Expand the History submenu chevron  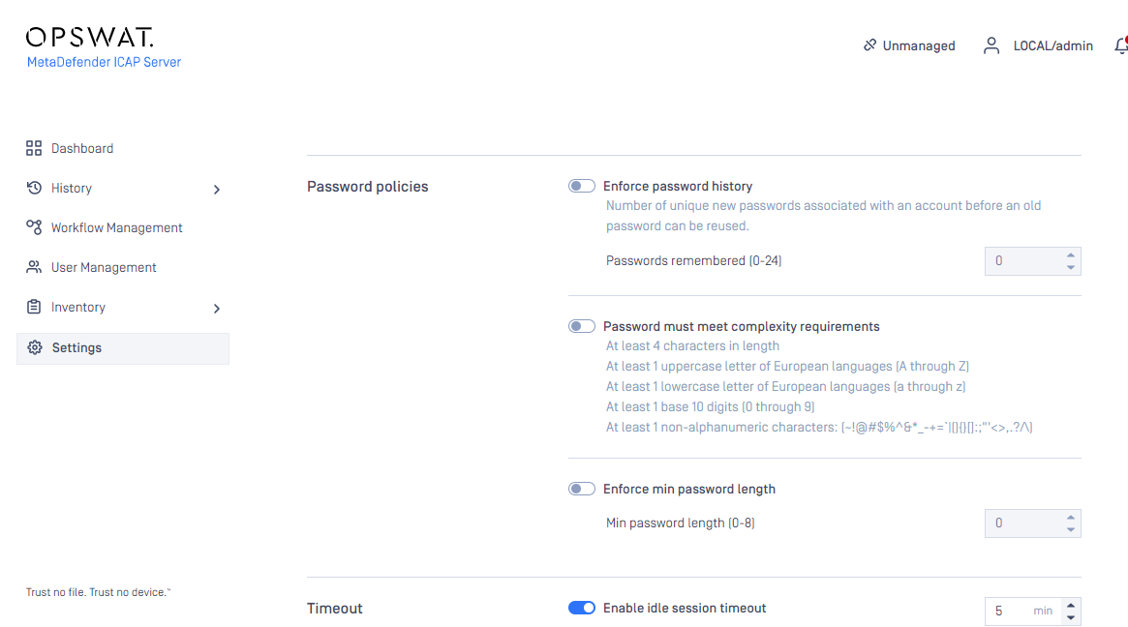coord(217,190)
